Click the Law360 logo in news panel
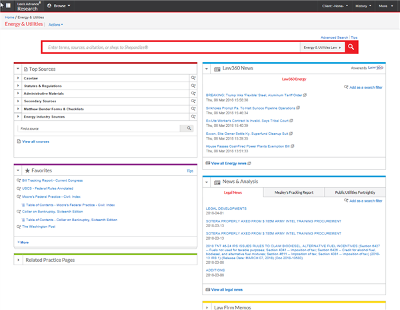The image size is (400, 310). pos(375,67)
